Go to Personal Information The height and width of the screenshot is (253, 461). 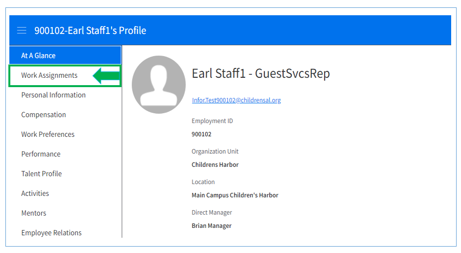(x=53, y=95)
